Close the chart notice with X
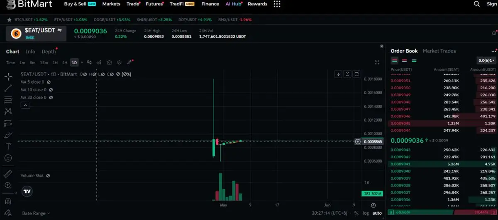Viewport: 498px width, 220px height. [x=382, y=46]
